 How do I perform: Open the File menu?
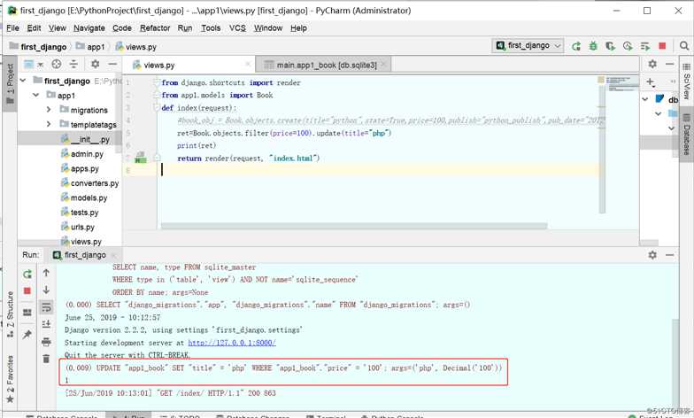[x=12, y=28]
